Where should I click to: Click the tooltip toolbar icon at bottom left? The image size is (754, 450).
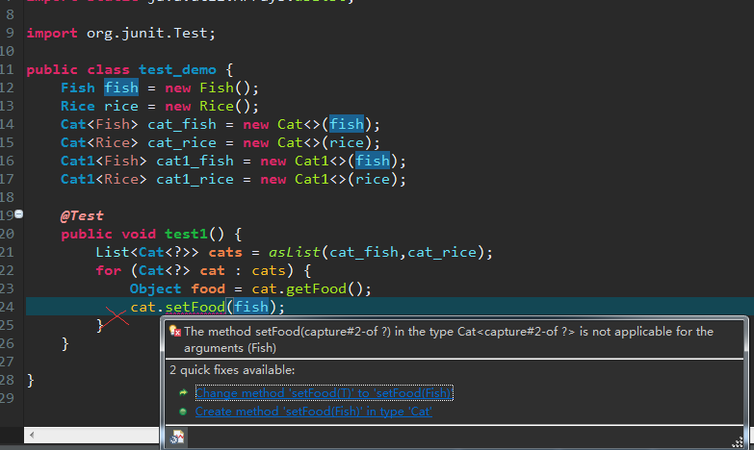pos(177,437)
